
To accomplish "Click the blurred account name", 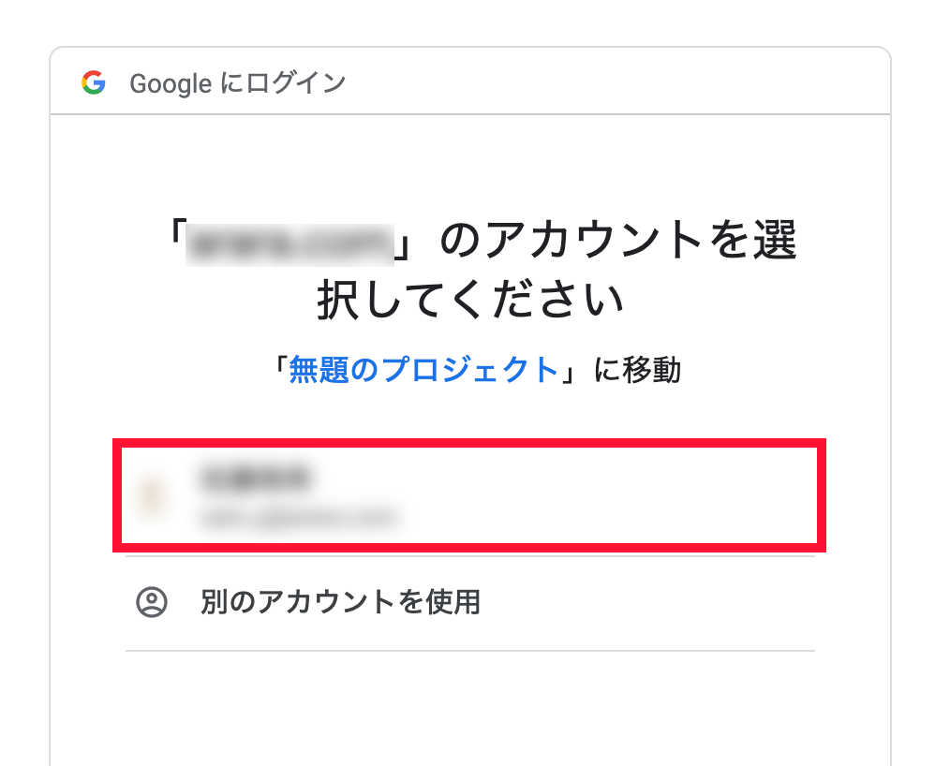I will coord(256,478).
